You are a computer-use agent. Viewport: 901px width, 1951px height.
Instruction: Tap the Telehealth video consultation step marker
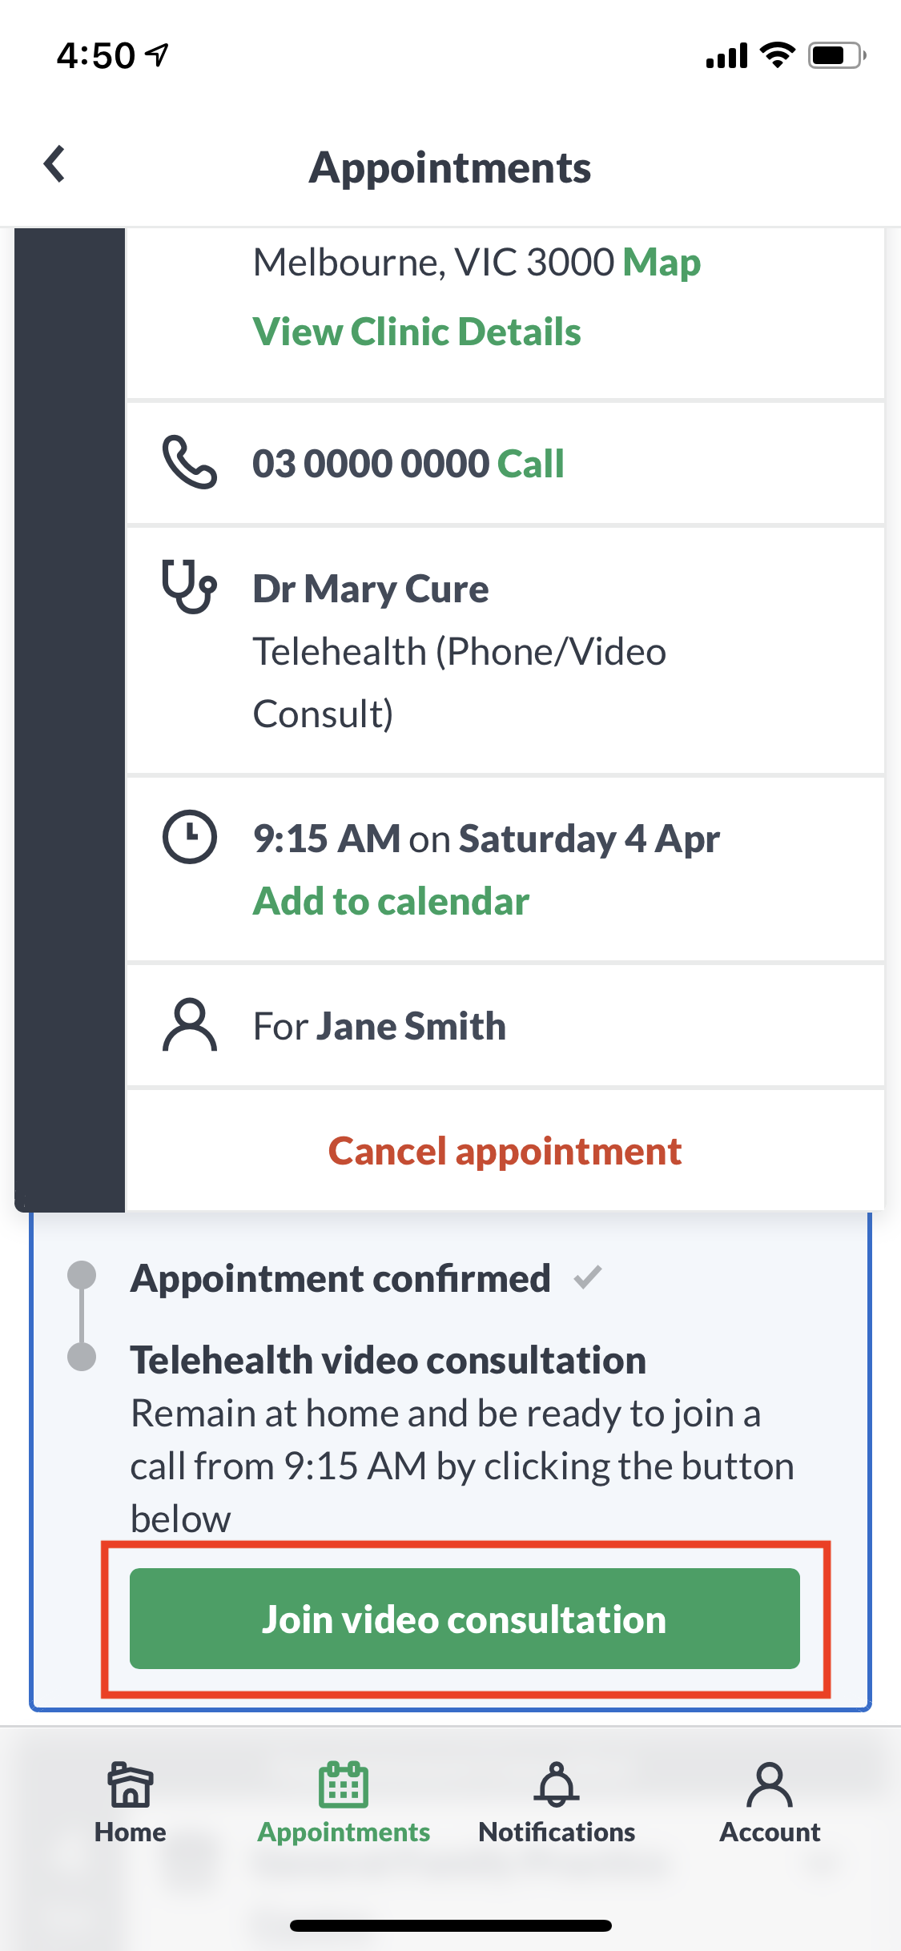(82, 1357)
